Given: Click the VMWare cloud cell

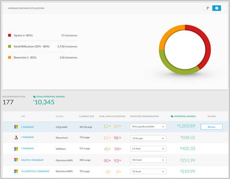Looking at the screenshot, I should [61, 149].
